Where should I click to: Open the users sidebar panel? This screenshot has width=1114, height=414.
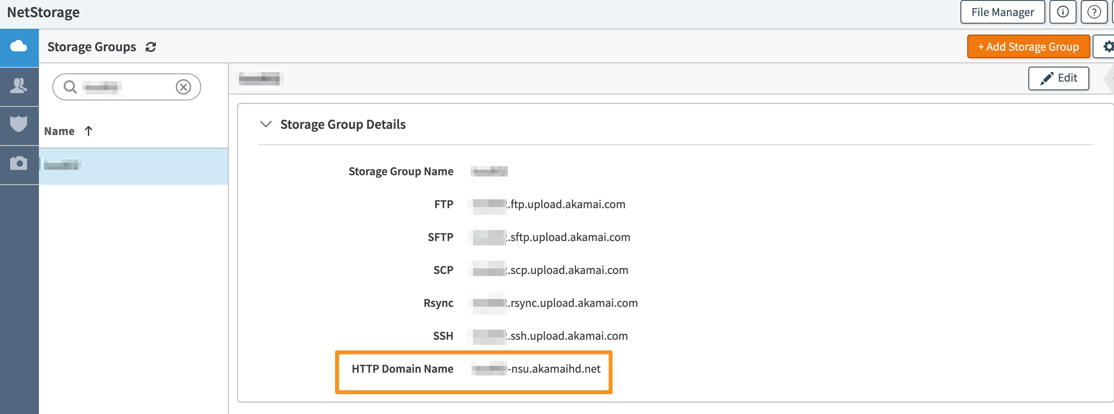pyautogui.click(x=19, y=86)
